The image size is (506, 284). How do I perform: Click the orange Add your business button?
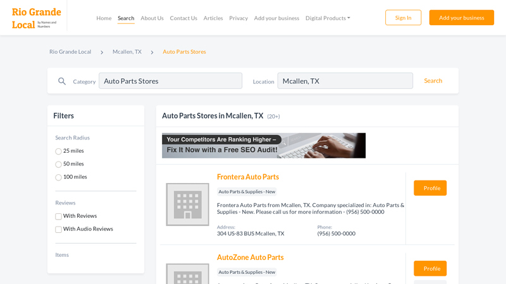pyautogui.click(x=462, y=18)
